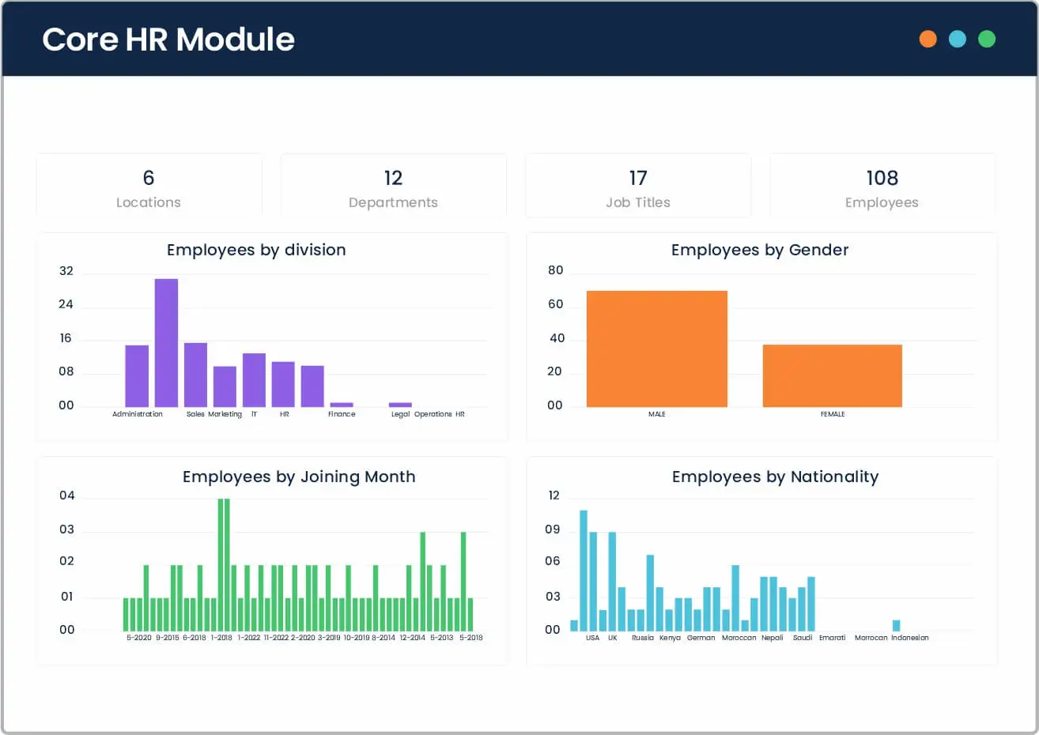Click the FEMALE bar in gender chart
Viewport: 1039px width, 735px height.
[x=832, y=375]
